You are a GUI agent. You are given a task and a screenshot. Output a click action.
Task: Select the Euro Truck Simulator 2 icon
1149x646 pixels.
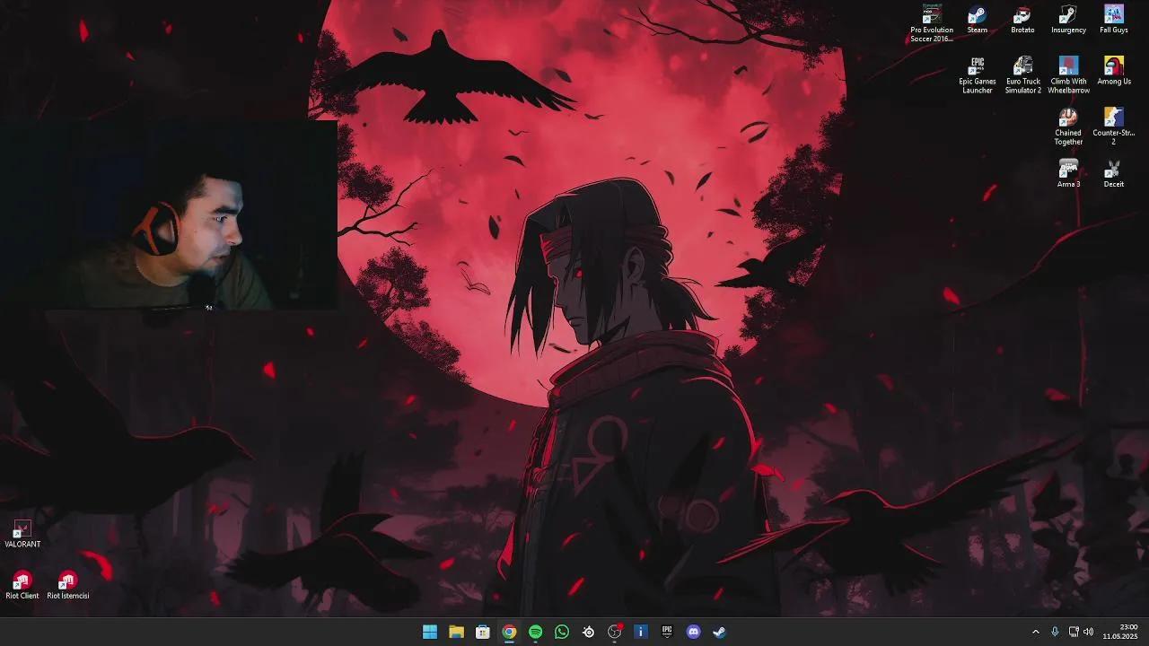coord(1022,75)
